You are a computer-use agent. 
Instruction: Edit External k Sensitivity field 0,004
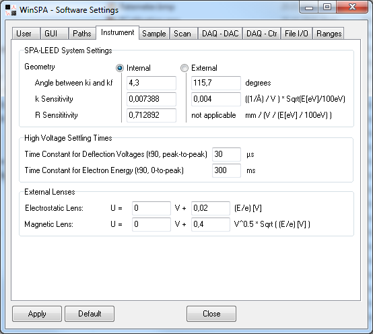coord(216,99)
